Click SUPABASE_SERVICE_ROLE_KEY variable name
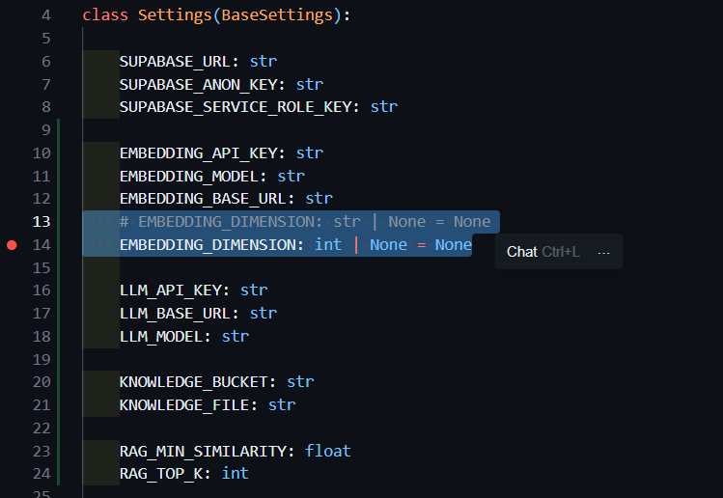The height and width of the screenshot is (498, 723). (x=236, y=107)
